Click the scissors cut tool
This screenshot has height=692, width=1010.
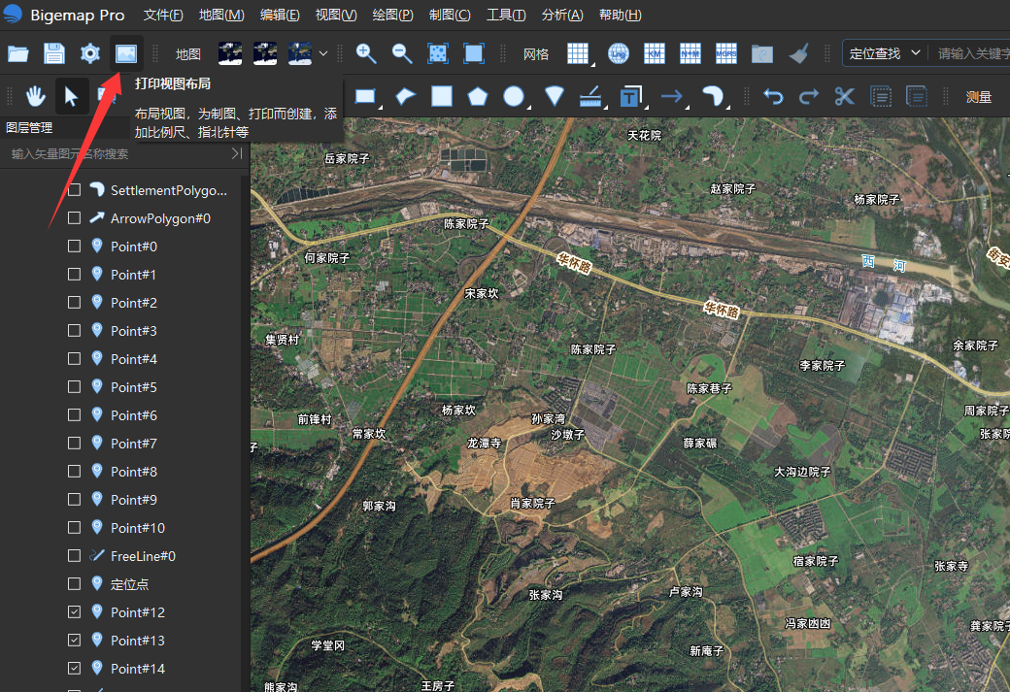pyautogui.click(x=845, y=96)
